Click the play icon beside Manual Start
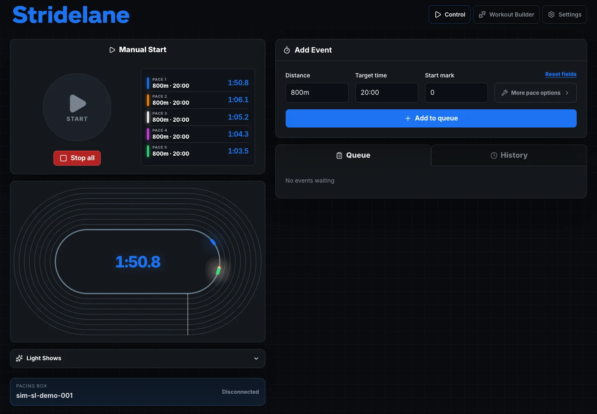Image resolution: width=597 pixels, height=414 pixels. [x=112, y=50]
